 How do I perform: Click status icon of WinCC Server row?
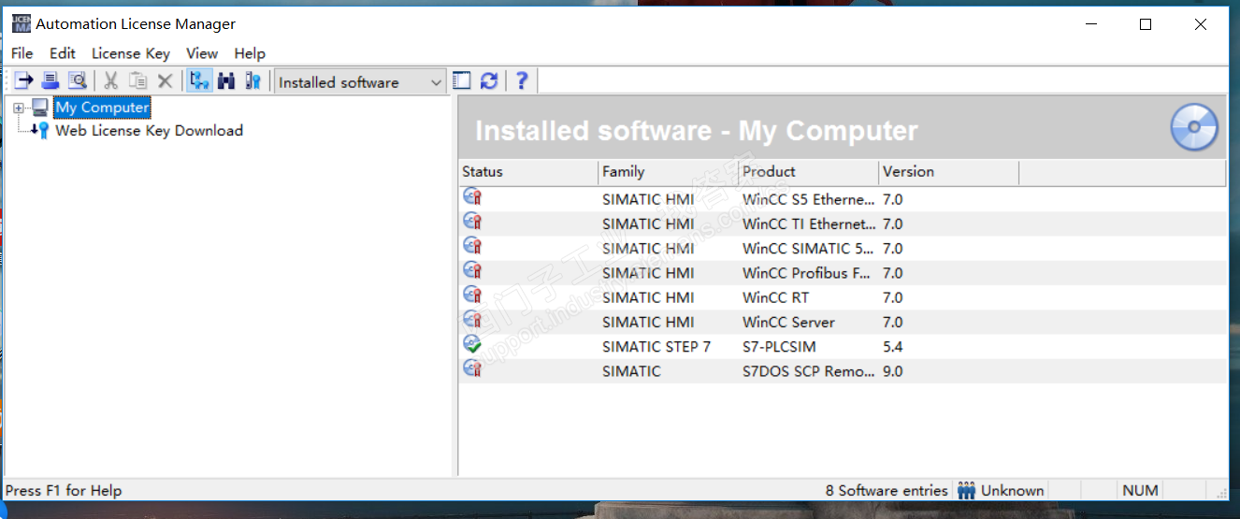pos(472,319)
